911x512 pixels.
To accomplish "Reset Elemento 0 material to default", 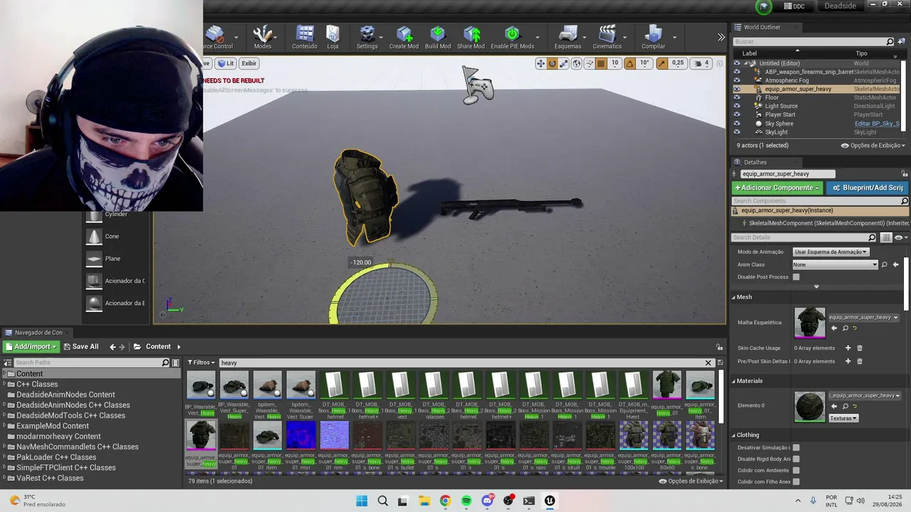I will tap(855, 406).
